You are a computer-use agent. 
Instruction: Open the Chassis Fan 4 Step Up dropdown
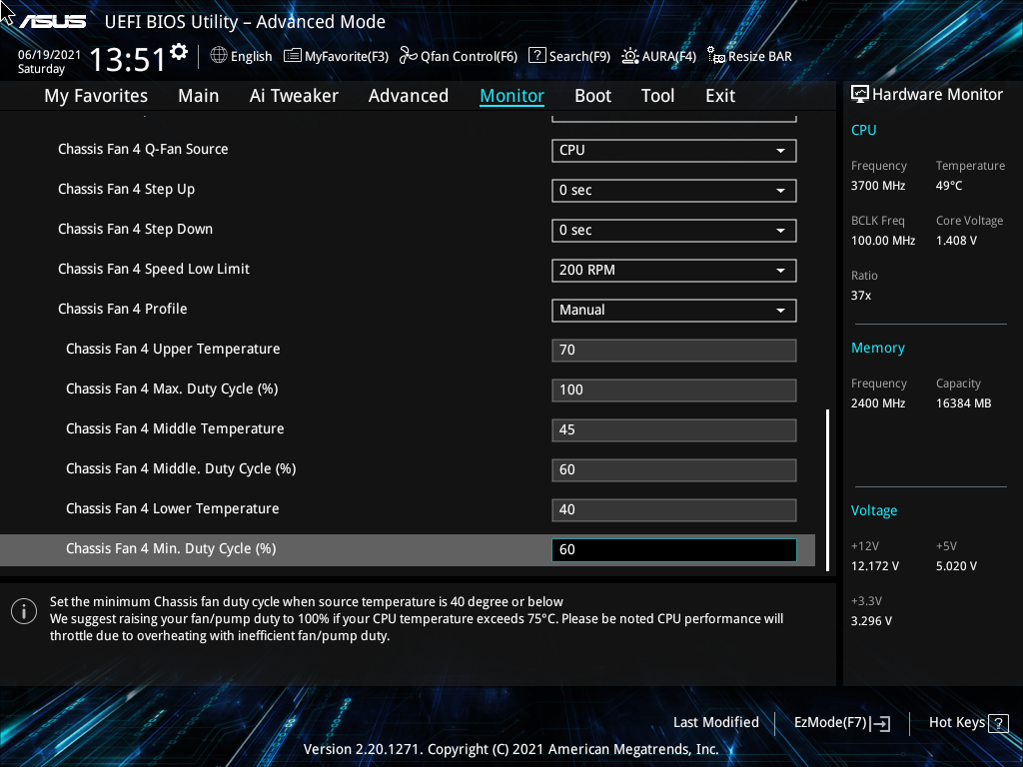point(673,190)
